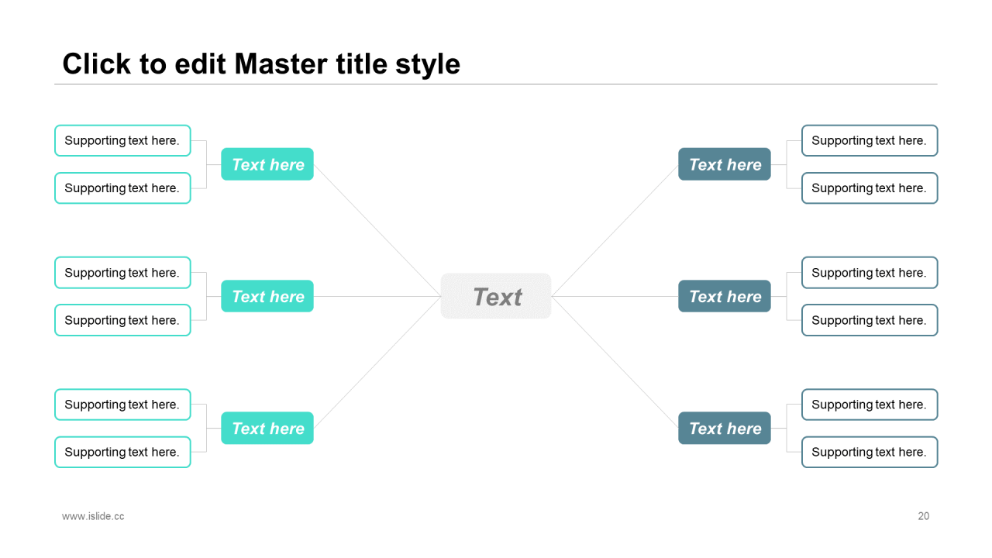This screenshot has width=992, height=558.
Task: Click the third teal-outlined Supporting text box from top
Action: (122, 273)
